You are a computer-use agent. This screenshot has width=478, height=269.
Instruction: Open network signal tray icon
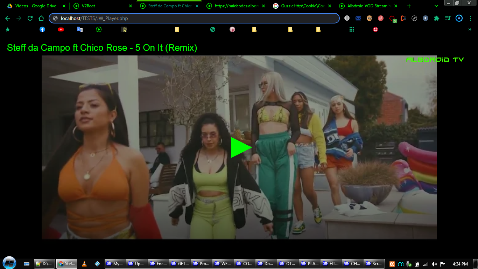pyautogui.click(x=426, y=264)
